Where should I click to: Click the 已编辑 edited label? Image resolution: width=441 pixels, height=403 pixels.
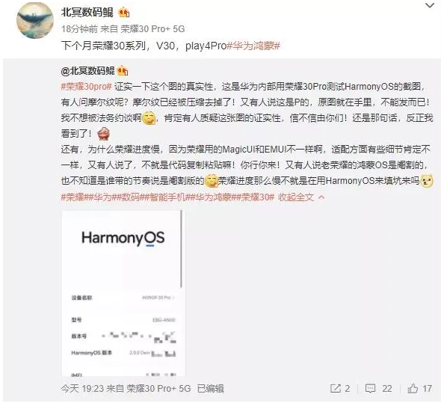[210, 389]
